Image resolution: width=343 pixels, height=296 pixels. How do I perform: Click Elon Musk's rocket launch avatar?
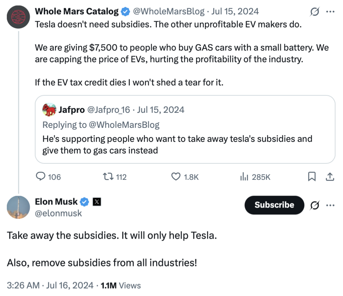(x=18, y=207)
